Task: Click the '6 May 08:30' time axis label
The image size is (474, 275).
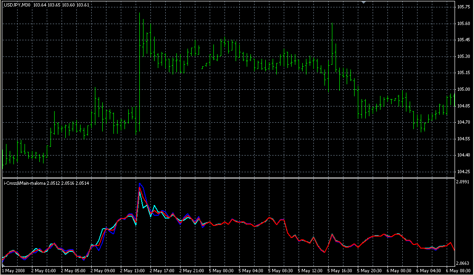Action: point(459,270)
